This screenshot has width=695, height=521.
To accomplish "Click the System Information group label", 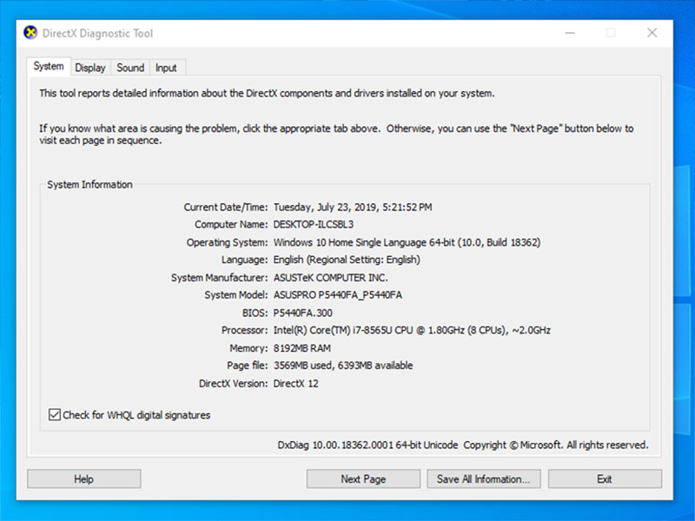I will point(90,185).
